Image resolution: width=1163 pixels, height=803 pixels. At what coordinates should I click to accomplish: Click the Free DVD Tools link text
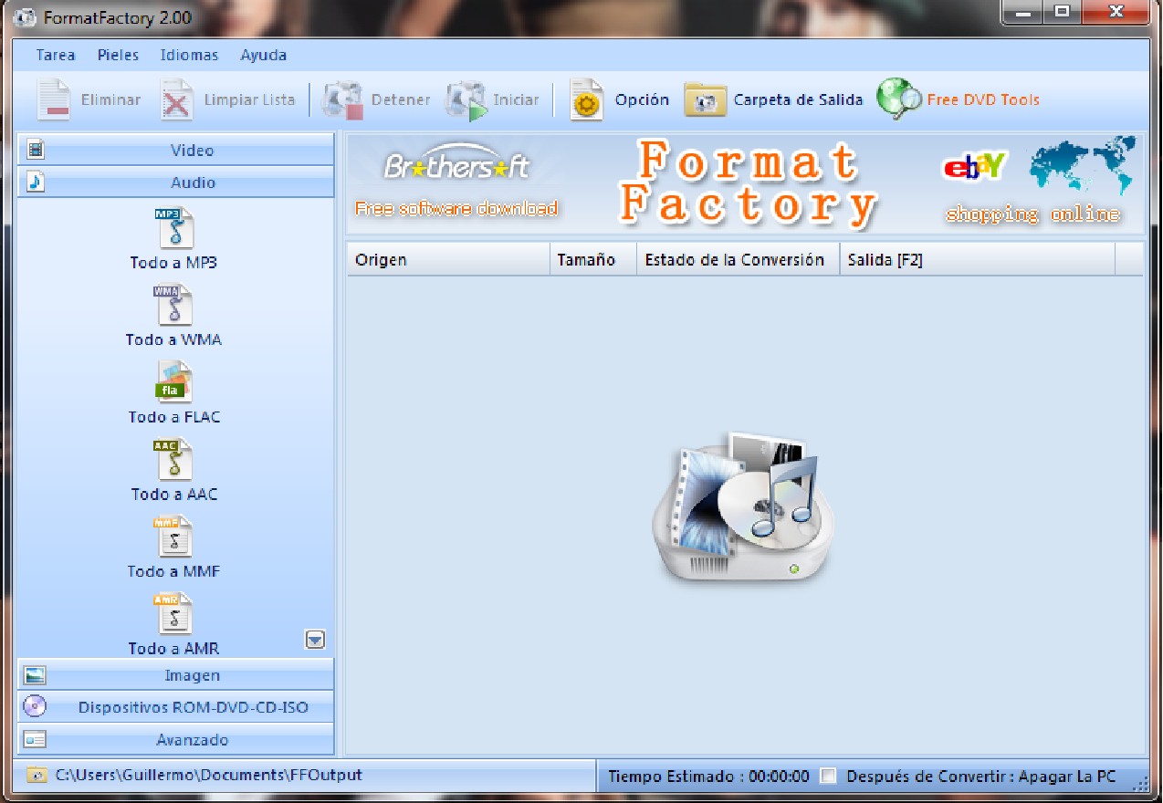(x=983, y=99)
